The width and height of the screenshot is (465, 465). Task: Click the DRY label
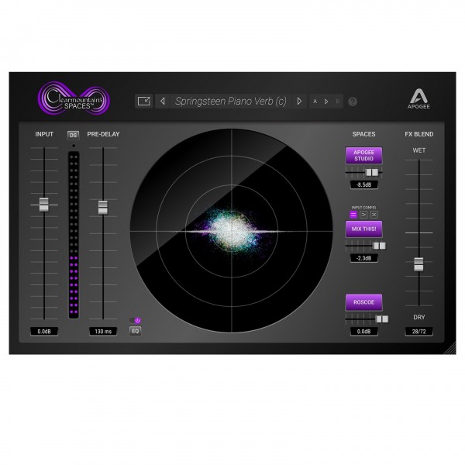[x=418, y=317]
